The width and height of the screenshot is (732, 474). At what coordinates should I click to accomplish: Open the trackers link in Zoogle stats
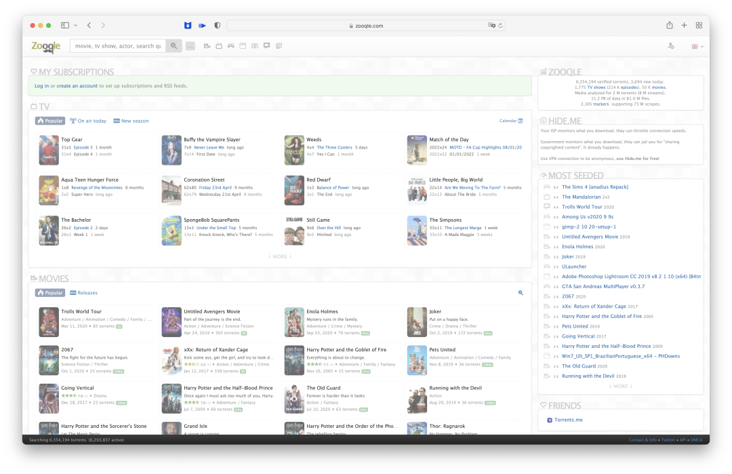601,104
